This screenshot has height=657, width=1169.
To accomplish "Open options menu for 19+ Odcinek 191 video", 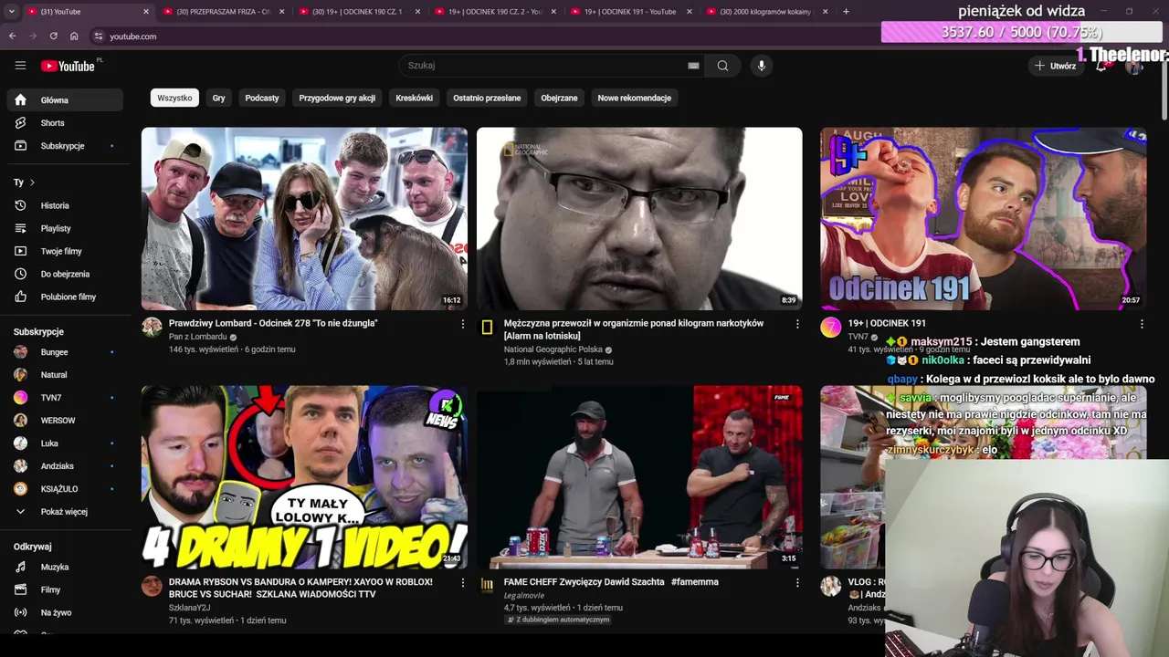I will coord(1141,324).
